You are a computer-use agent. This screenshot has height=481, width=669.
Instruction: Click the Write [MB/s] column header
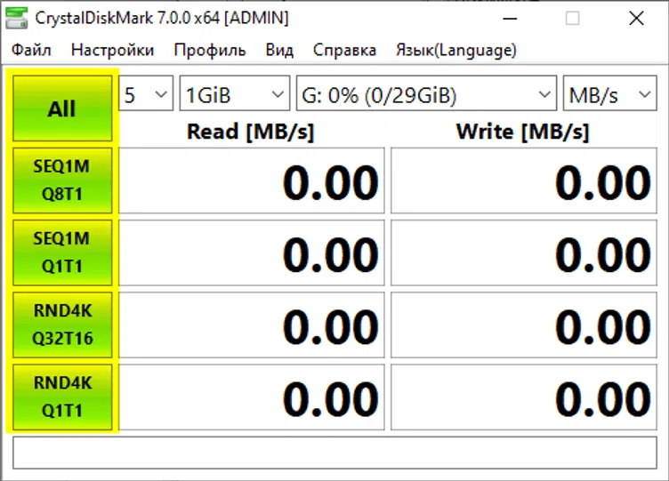tap(523, 132)
